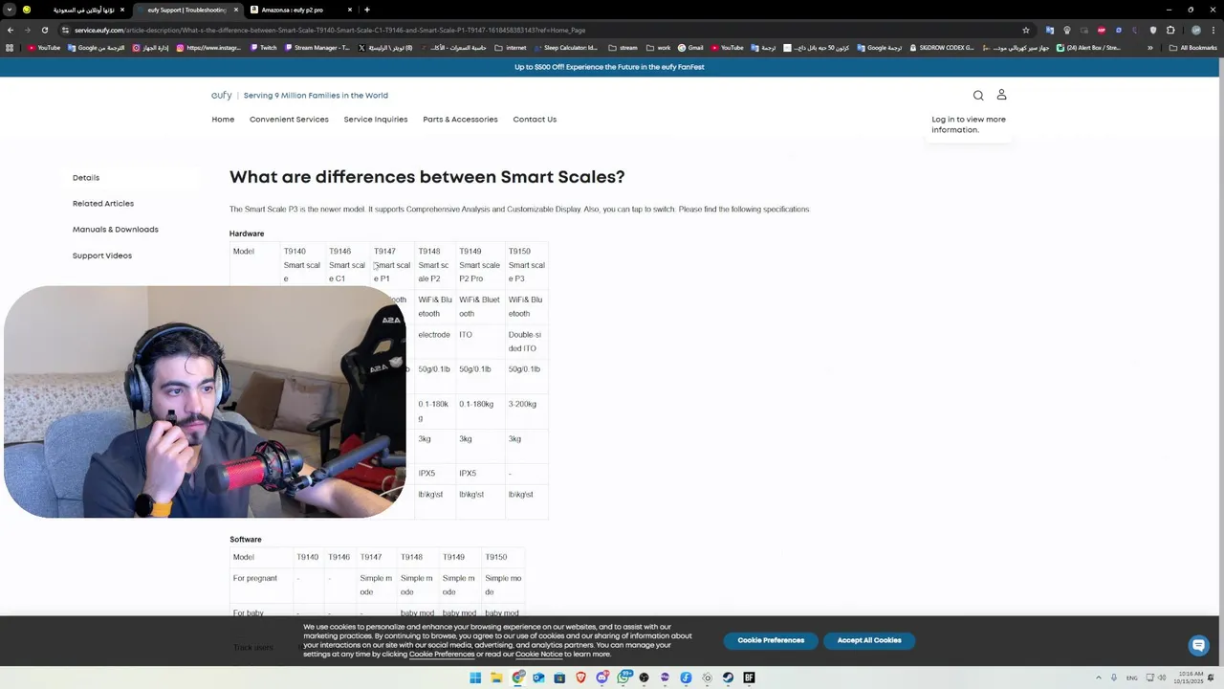1224x689 pixels.
Task: Open the Chrome profile avatar
Action: click(1195, 30)
